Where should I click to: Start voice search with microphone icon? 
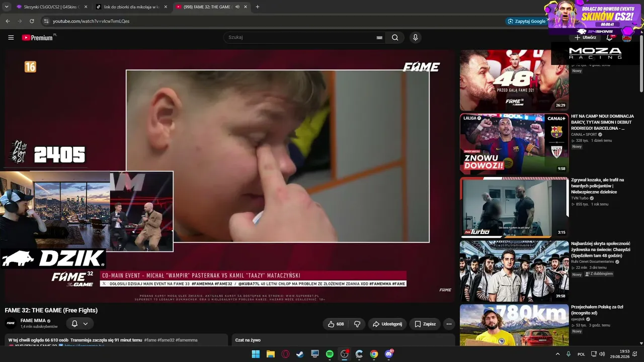(415, 37)
